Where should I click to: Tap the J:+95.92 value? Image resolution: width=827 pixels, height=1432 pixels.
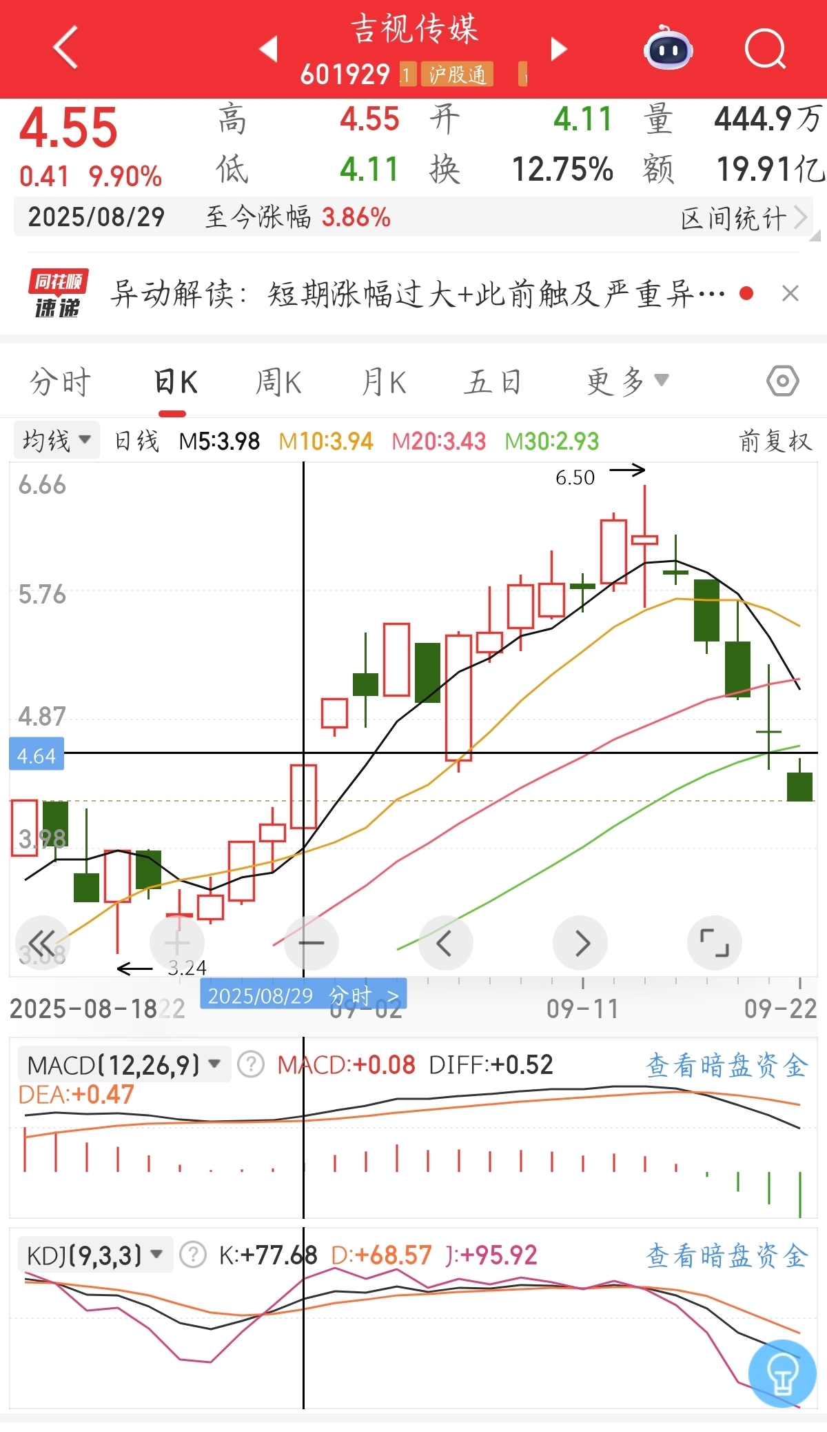pyautogui.click(x=491, y=1255)
